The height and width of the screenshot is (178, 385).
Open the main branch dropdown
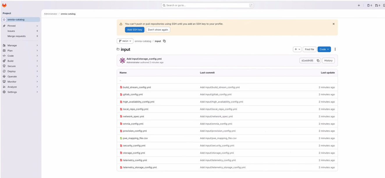tap(125, 41)
